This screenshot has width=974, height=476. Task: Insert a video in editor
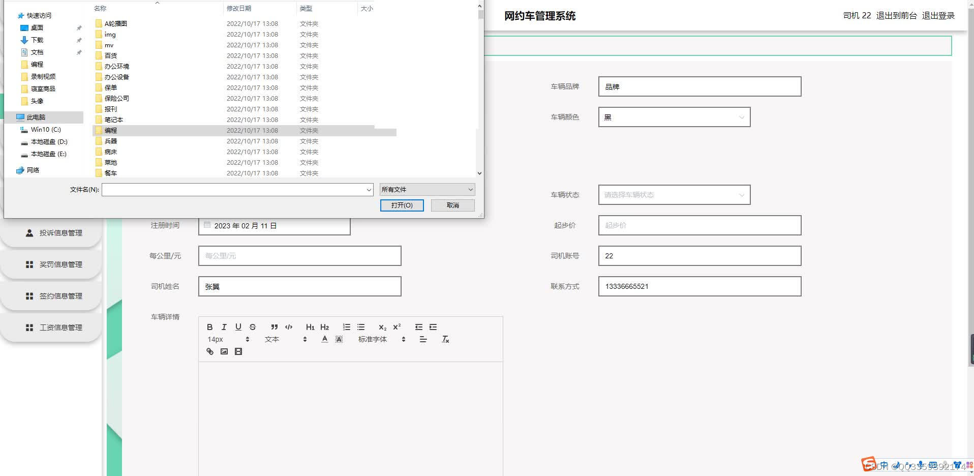click(x=238, y=351)
